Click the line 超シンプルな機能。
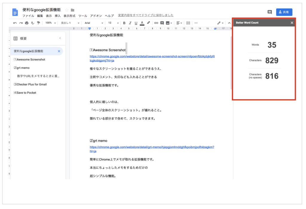Image resolution: width=306 pixels, height=209 pixels. point(103,176)
